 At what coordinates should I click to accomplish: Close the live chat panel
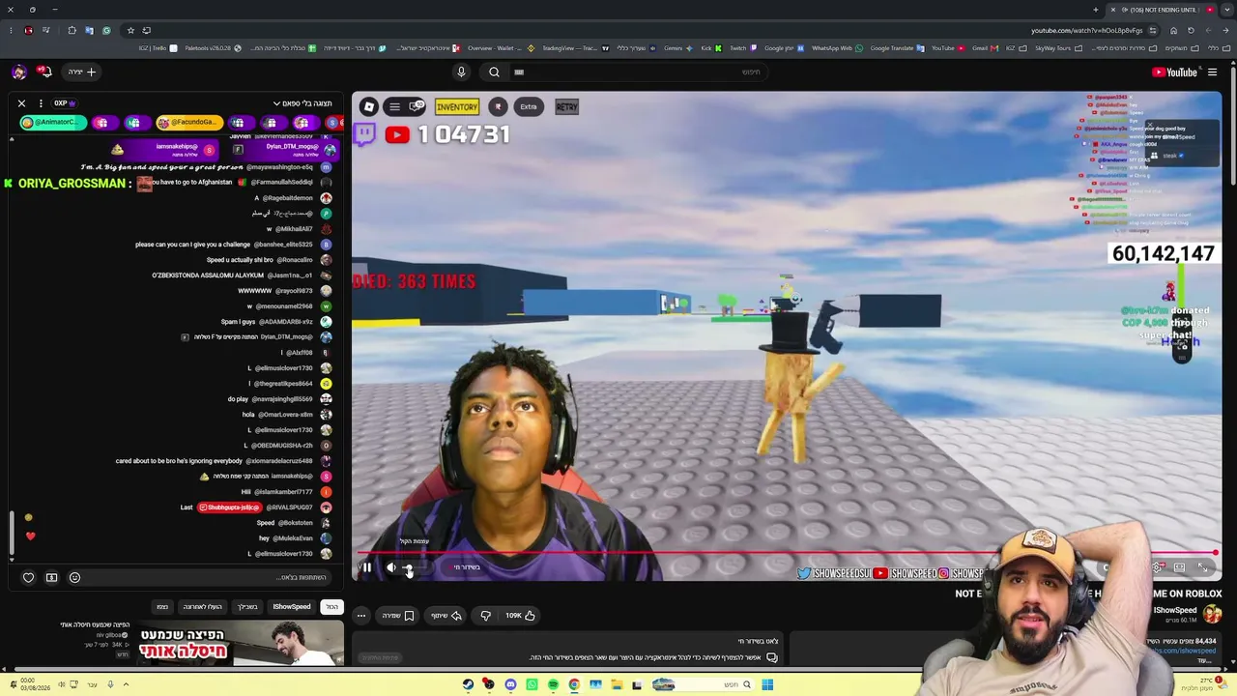click(21, 103)
